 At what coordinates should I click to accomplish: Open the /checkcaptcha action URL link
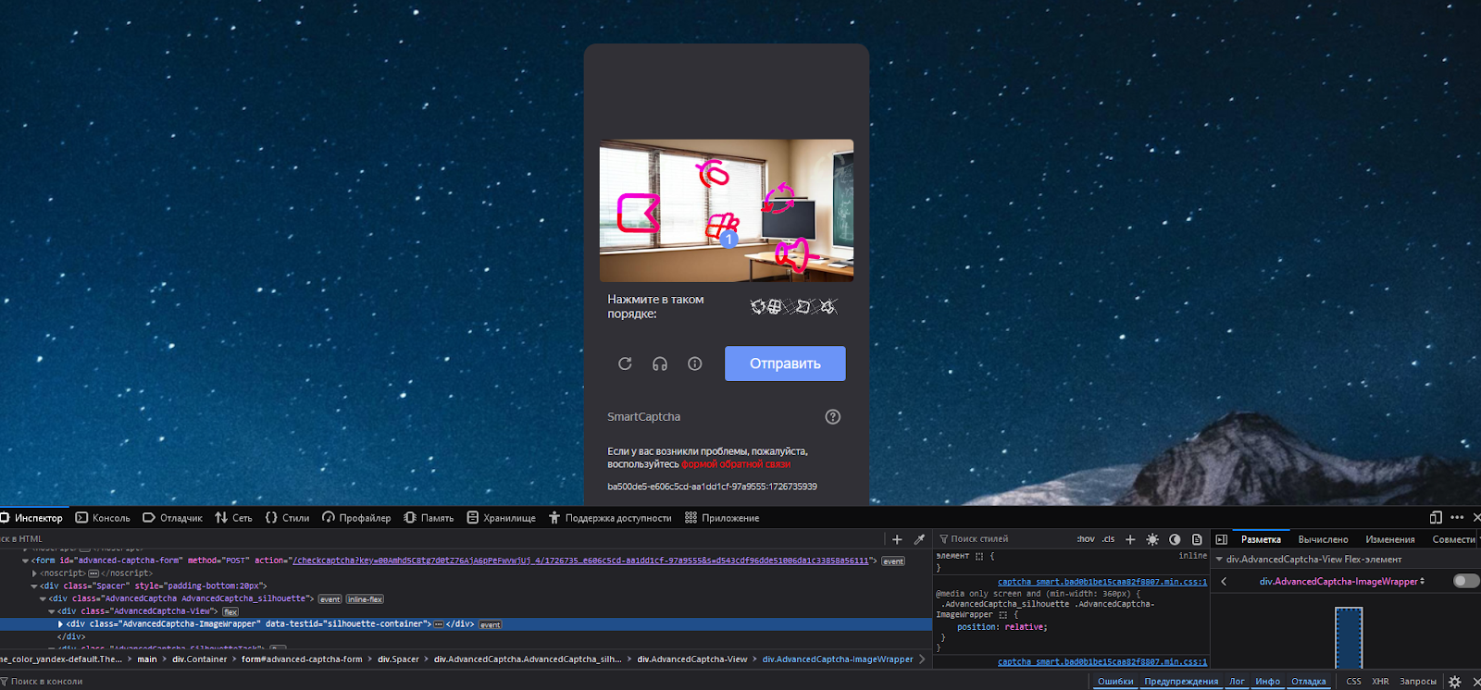581,561
